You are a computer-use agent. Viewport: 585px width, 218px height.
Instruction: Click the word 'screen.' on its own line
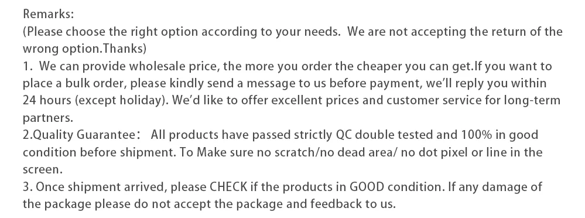point(43,170)
